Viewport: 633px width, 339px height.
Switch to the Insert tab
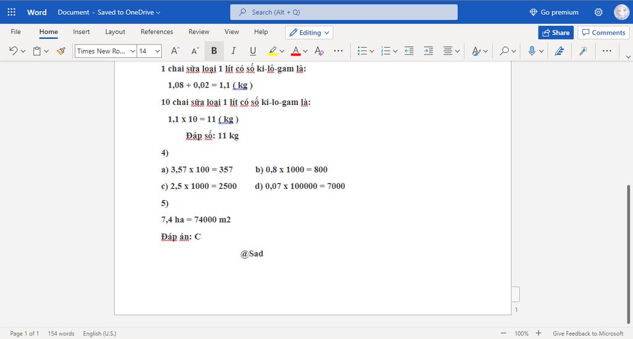click(x=81, y=31)
